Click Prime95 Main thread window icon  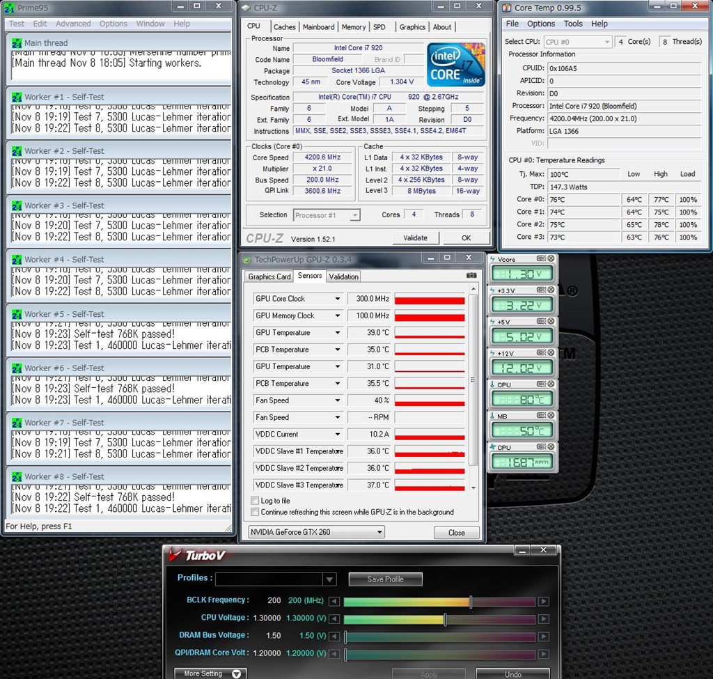click(x=17, y=43)
